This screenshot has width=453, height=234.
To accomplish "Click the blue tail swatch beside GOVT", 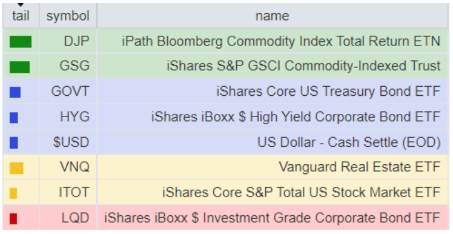I will 15,92.
